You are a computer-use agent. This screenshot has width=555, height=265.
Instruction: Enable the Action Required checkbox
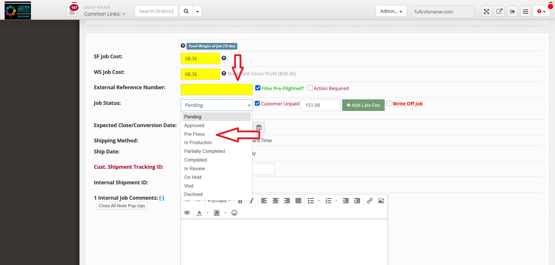point(310,88)
